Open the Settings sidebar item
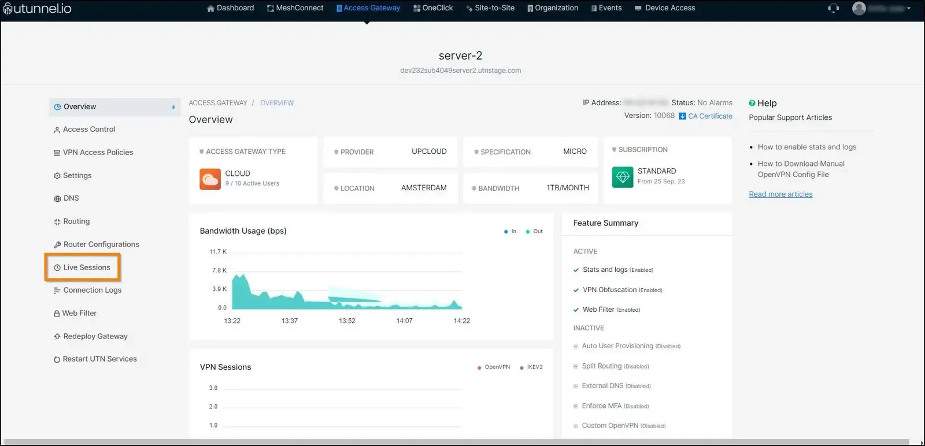Image resolution: width=925 pixels, height=446 pixels. click(77, 175)
